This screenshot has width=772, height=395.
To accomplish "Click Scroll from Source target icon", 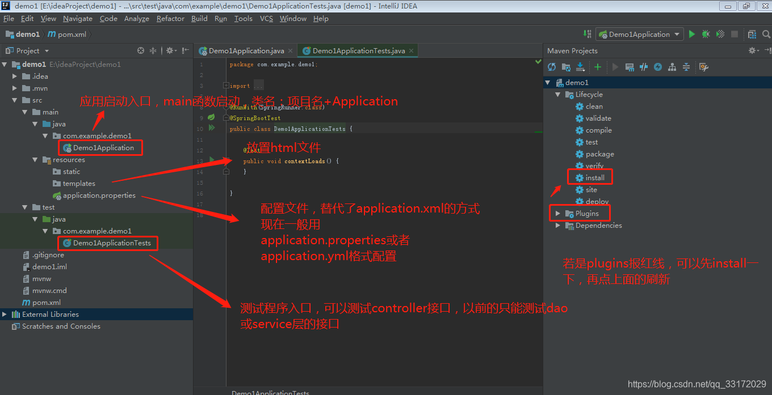I will pyautogui.click(x=141, y=50).
